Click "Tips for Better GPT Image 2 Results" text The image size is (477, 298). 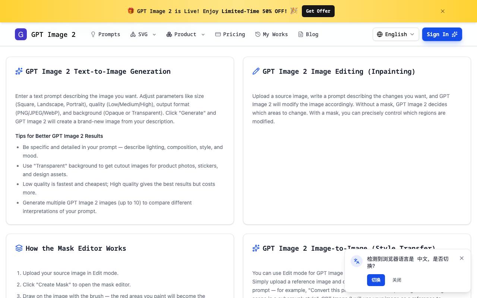click(x=59, y=136)
